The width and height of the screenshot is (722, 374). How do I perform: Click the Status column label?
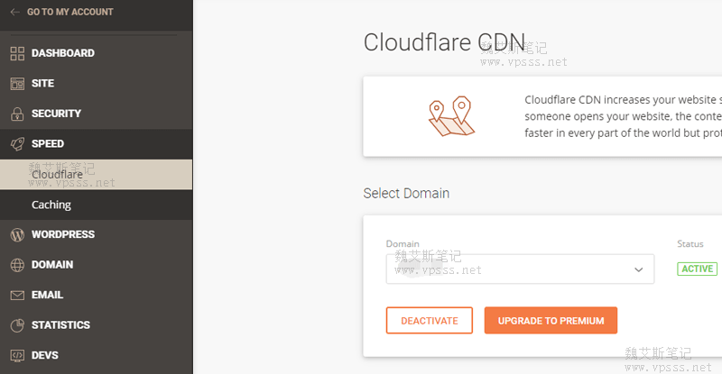[x=690, y=244]
